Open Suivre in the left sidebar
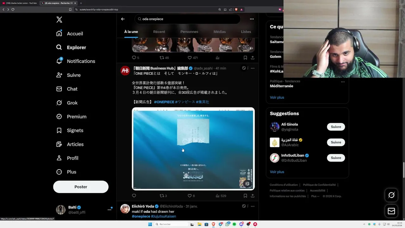The height and width of the screenshot is (228, 405). pyautogui.click(x=68, y=75)
